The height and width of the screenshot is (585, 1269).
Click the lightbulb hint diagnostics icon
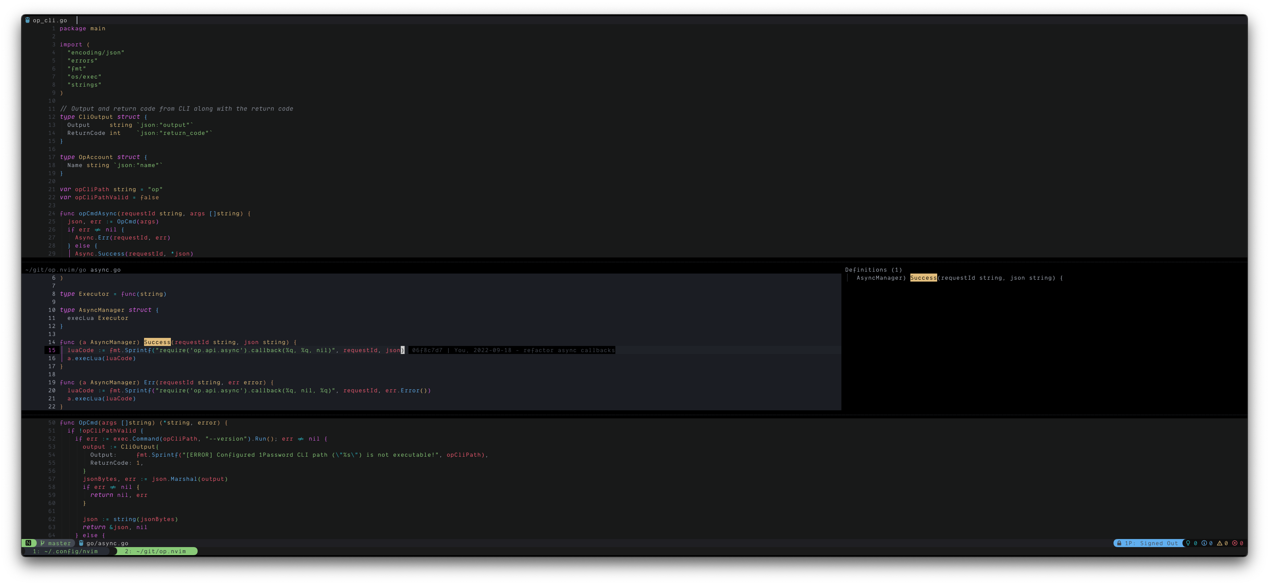[x=1188, y=542]
